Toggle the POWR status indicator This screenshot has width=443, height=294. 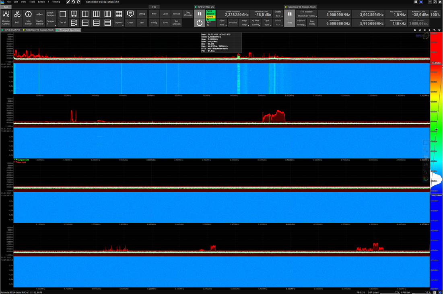(210, 16)
